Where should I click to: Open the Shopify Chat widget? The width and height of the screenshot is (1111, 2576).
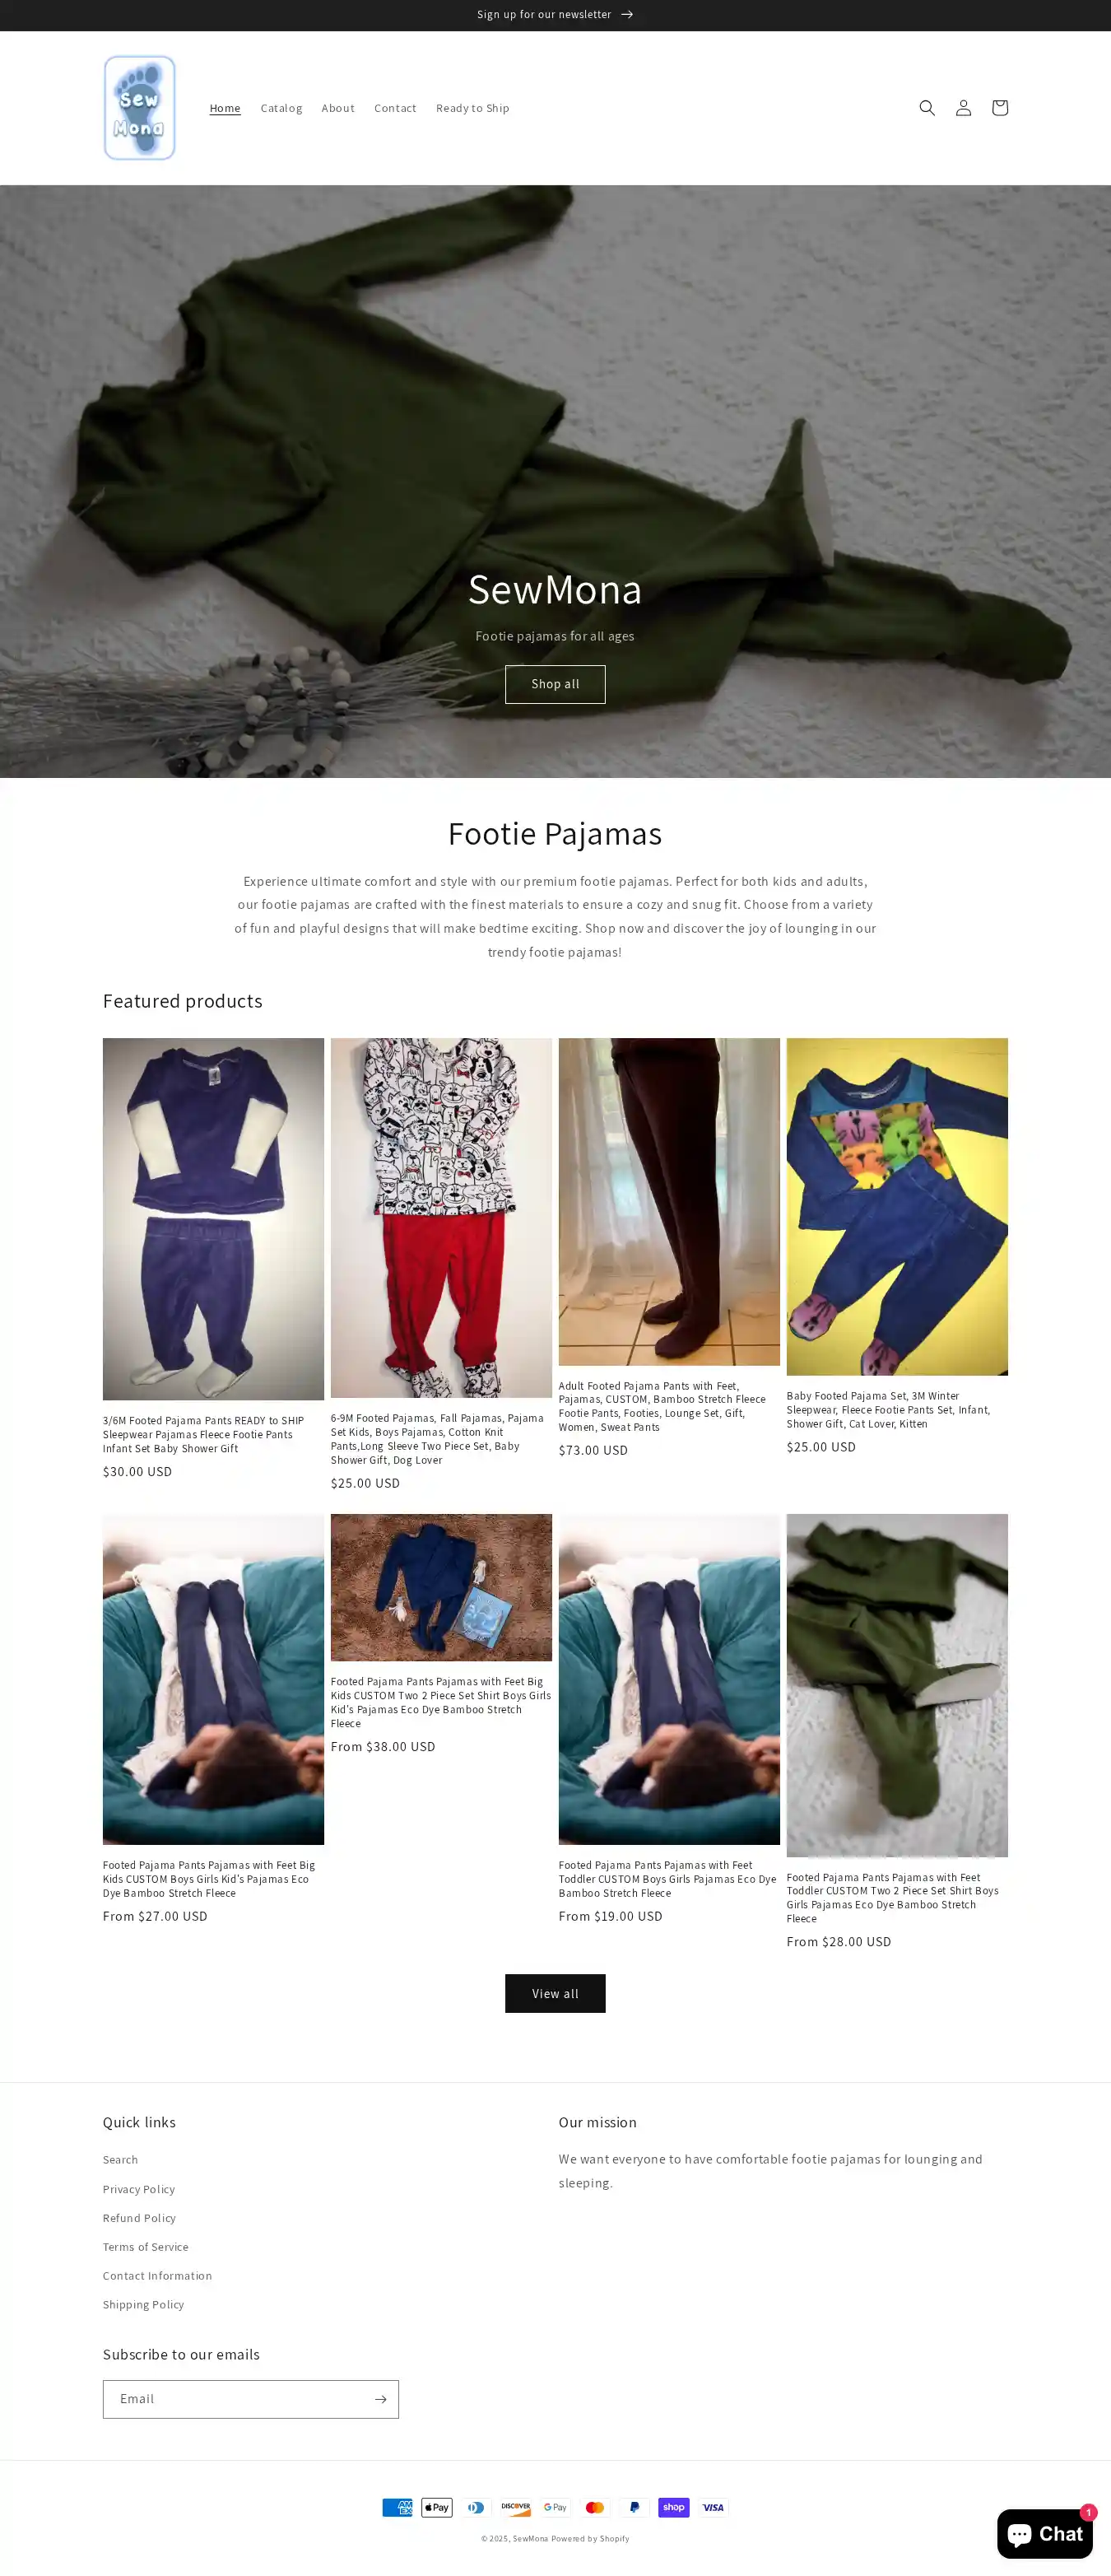click(x=1044, y=2534)
